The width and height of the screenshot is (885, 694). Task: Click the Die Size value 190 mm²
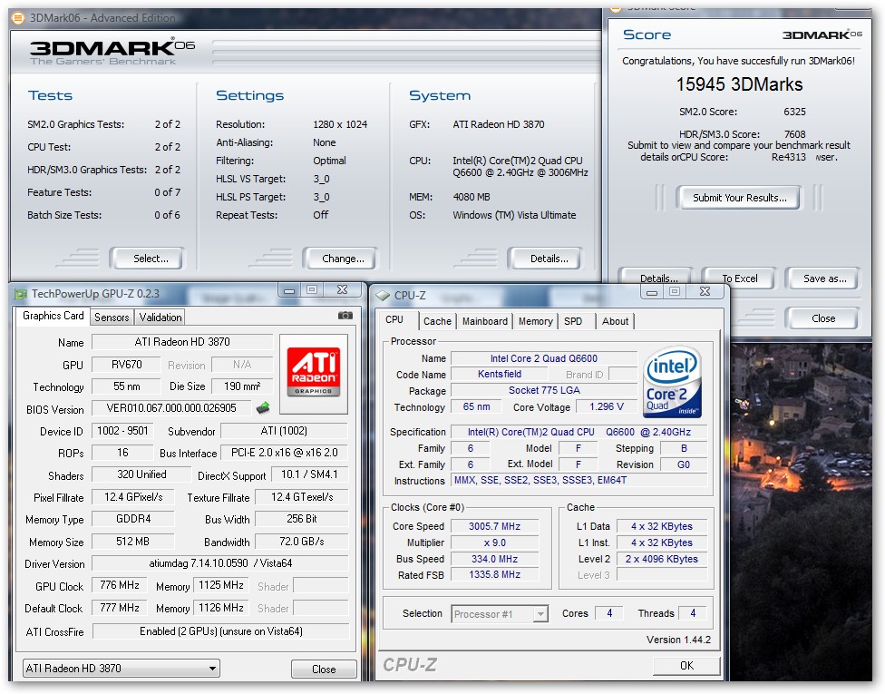242,386
